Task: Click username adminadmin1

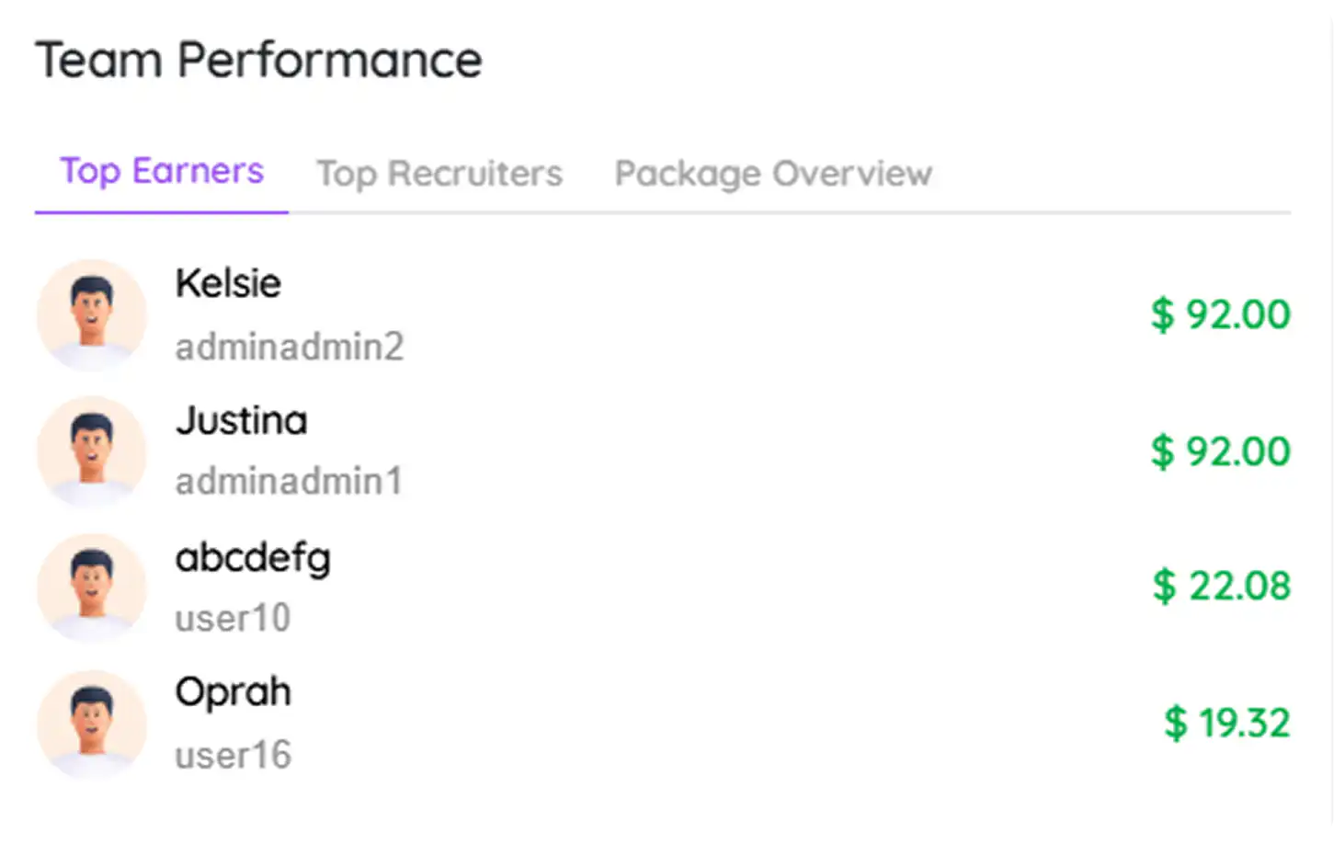Action: click(289, 481)
